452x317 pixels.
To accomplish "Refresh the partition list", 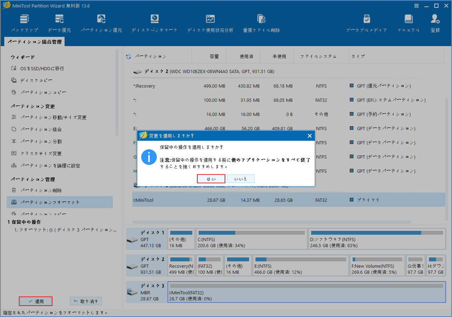I will 128,56.
